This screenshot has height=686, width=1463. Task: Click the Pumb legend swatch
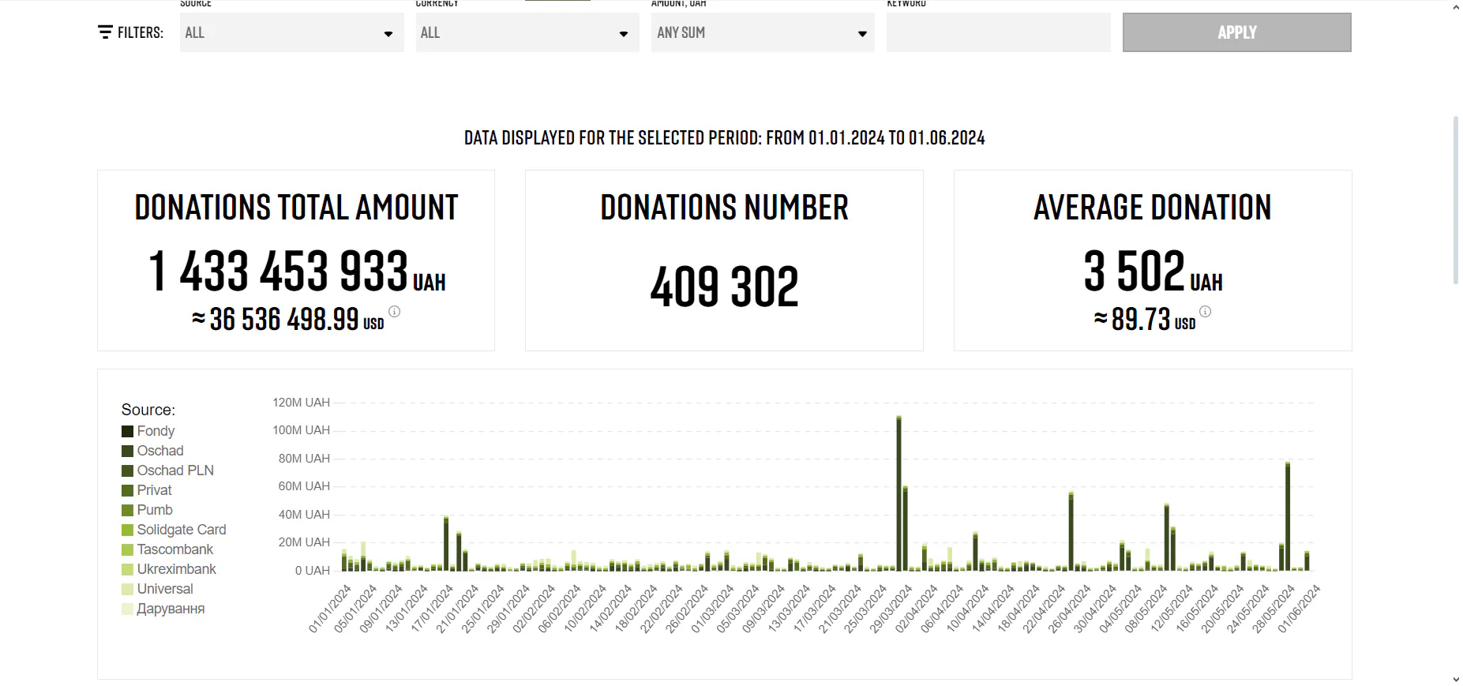(x=127, y=510)
